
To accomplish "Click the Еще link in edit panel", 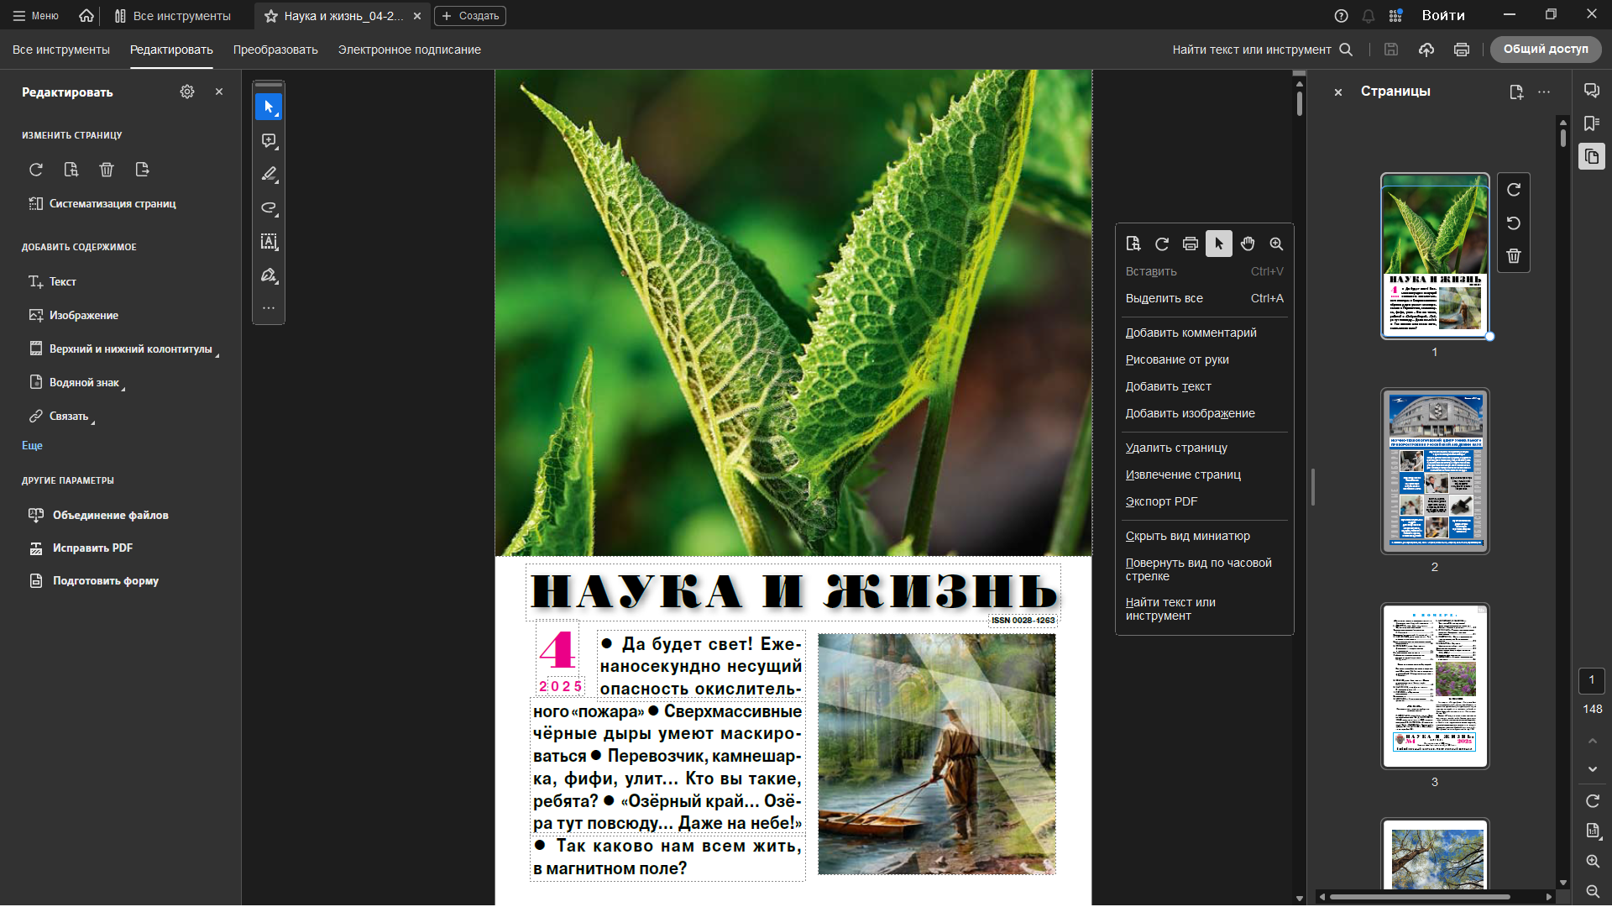I will click(x=32, y=446).
